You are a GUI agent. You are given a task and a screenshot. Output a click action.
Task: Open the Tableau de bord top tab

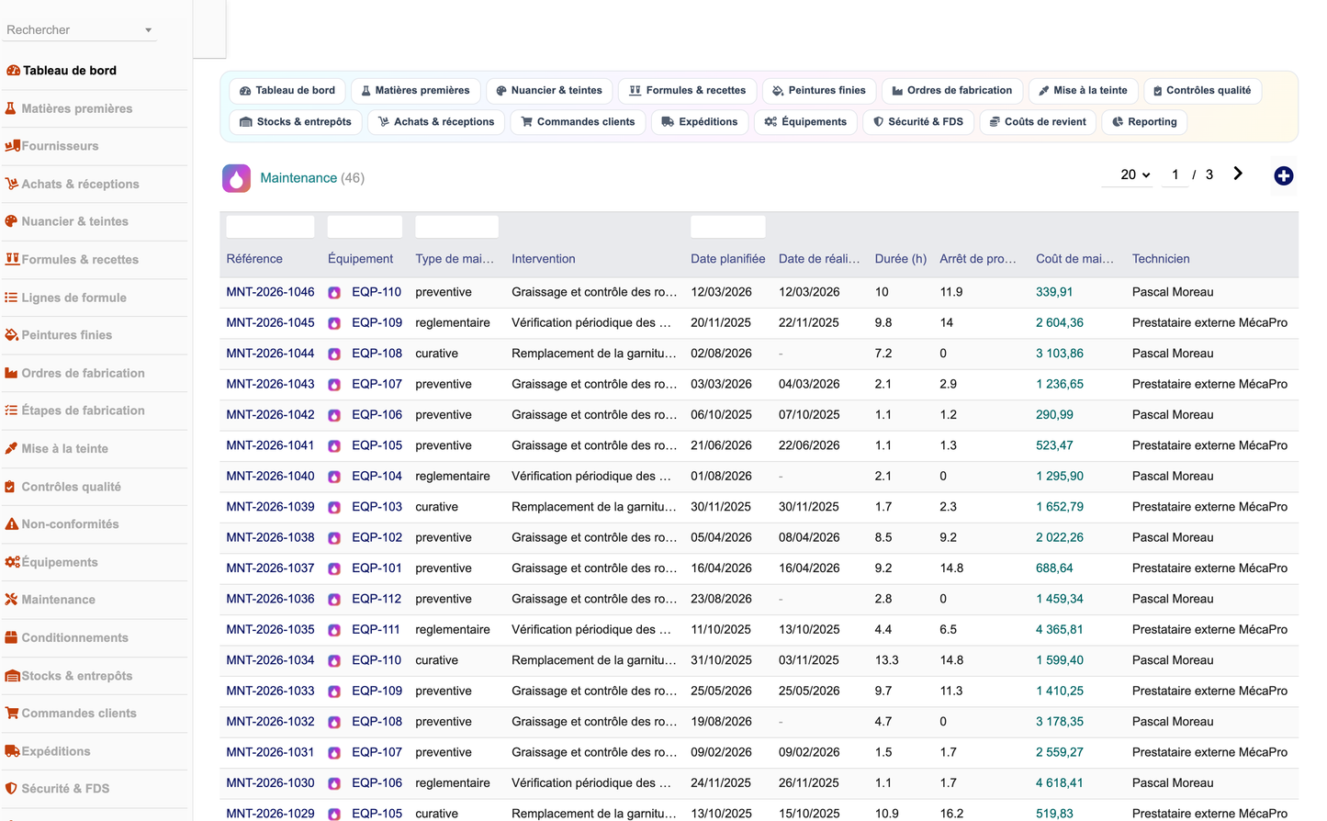pos(287,91)
